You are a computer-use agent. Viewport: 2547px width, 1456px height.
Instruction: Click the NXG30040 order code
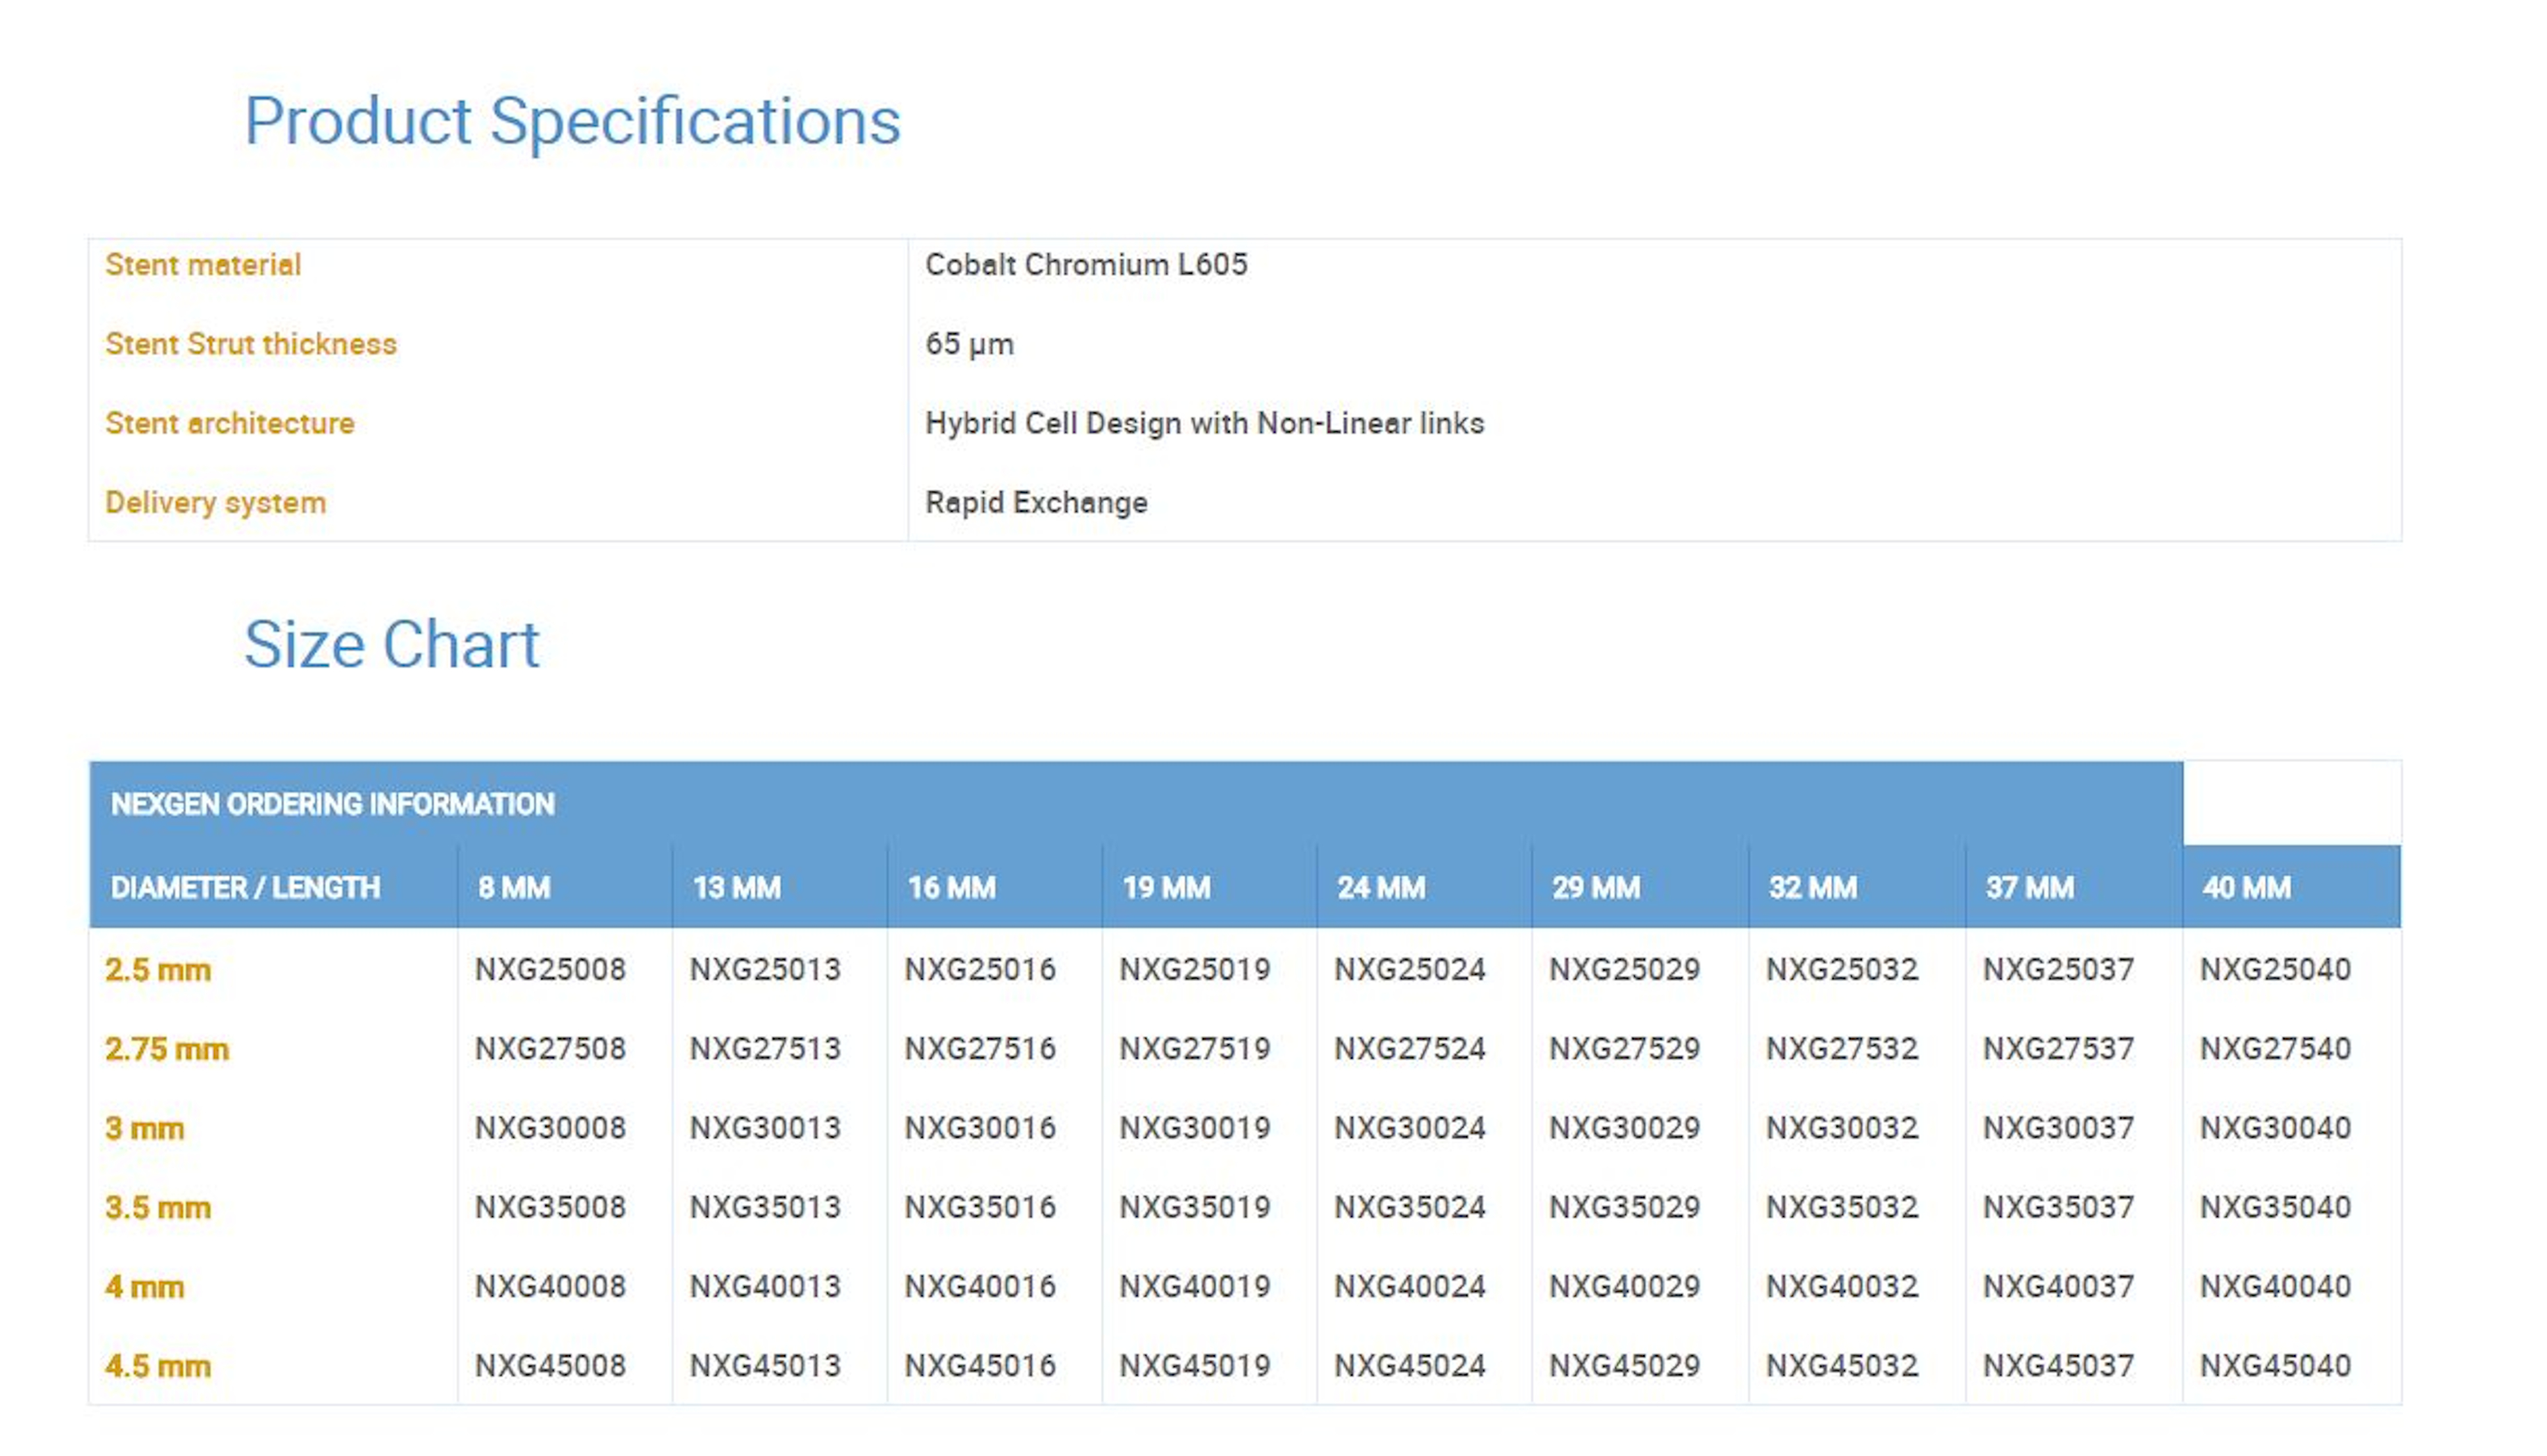tap(2275, 1128)
